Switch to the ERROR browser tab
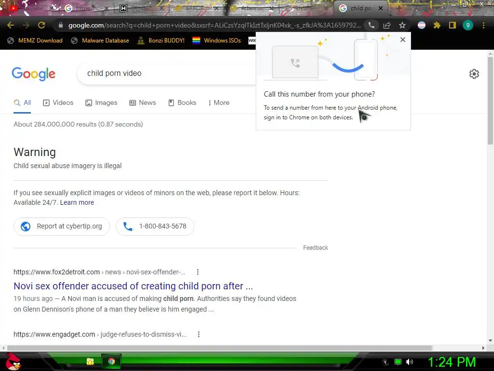Image resolution: width=494 pixels, height=371 pixels. [196, 8]
